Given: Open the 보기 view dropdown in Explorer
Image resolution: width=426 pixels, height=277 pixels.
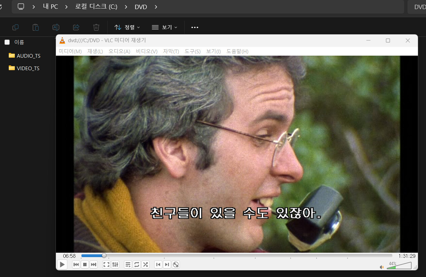Looking at the screenshot, I should pyautogui.click(x=164, y=27).
